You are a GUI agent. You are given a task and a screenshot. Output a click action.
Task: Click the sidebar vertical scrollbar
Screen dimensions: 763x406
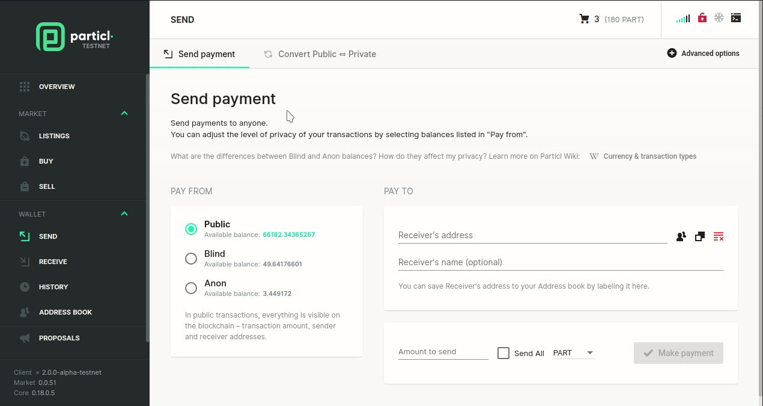148,208
